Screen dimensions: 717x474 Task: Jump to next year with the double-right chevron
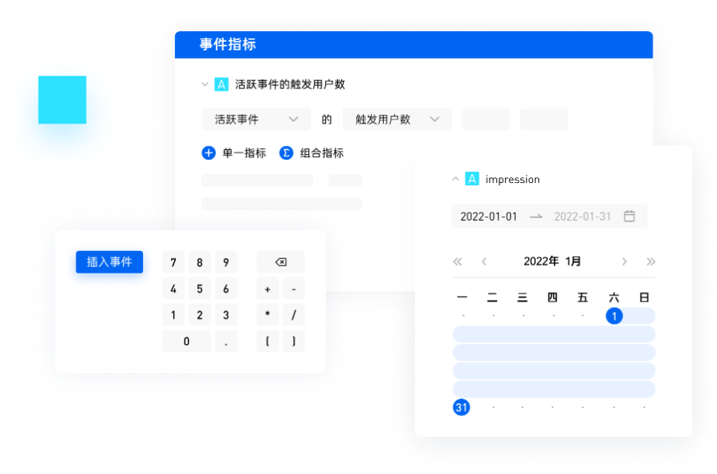[x=650, y=261]
